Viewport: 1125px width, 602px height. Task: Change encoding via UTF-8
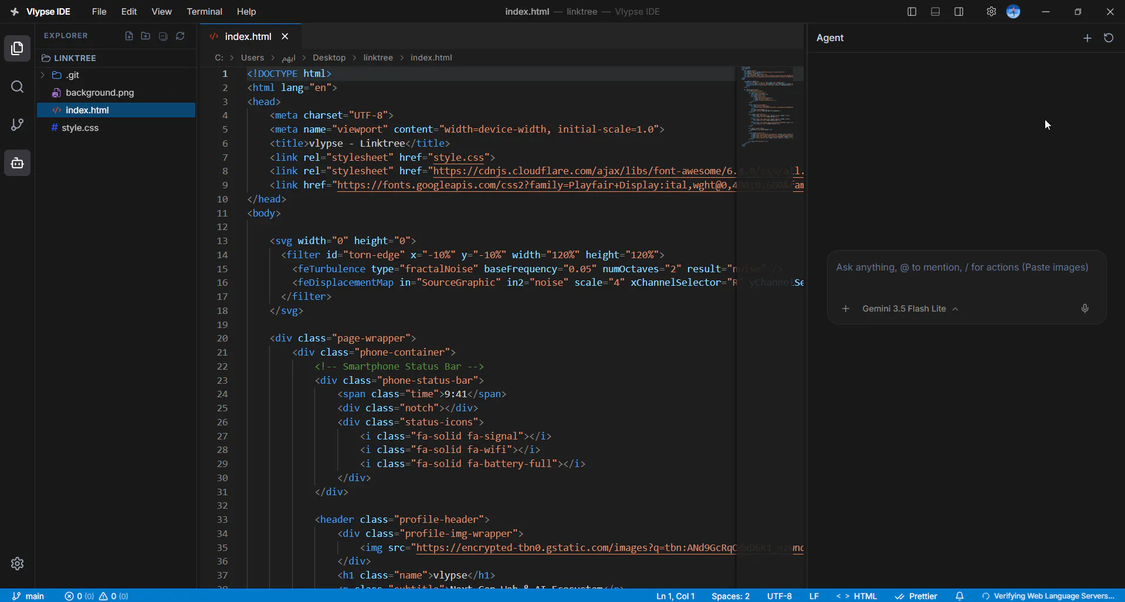(x=779, y=596)
